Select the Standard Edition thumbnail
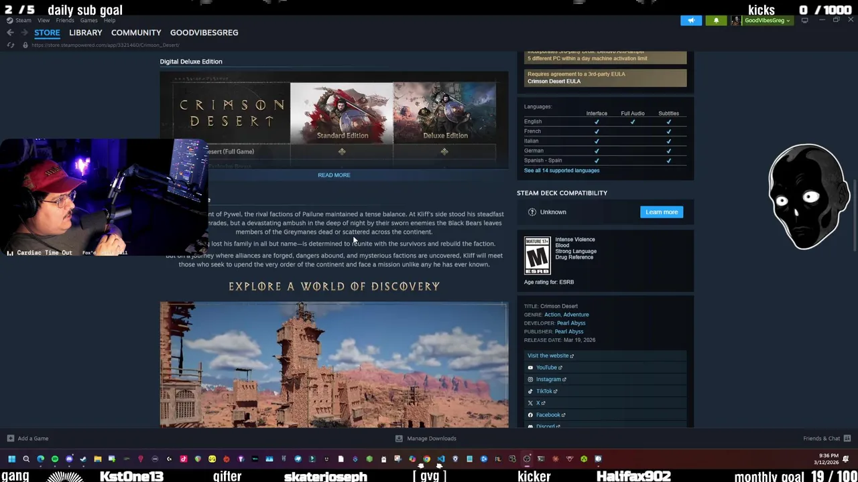Image resolution: width=858 pixels, height=482 pixels. click(342, 113)
